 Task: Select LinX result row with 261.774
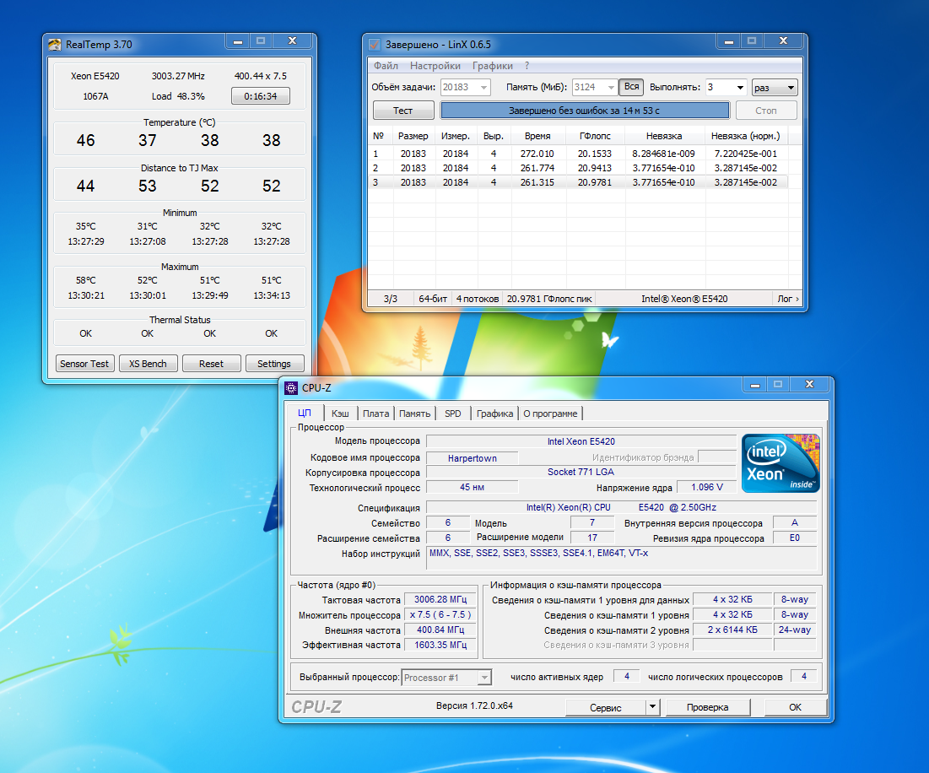pos(578,168)
